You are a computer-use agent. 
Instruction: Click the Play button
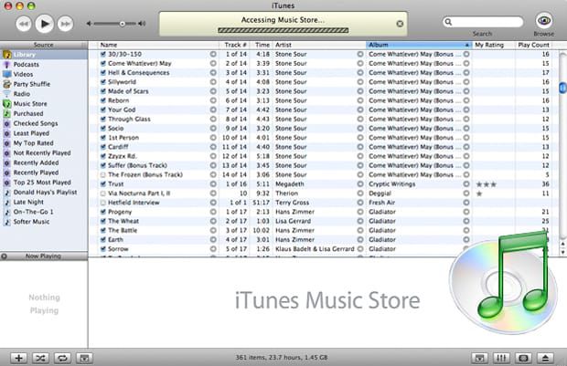point(45,24)
